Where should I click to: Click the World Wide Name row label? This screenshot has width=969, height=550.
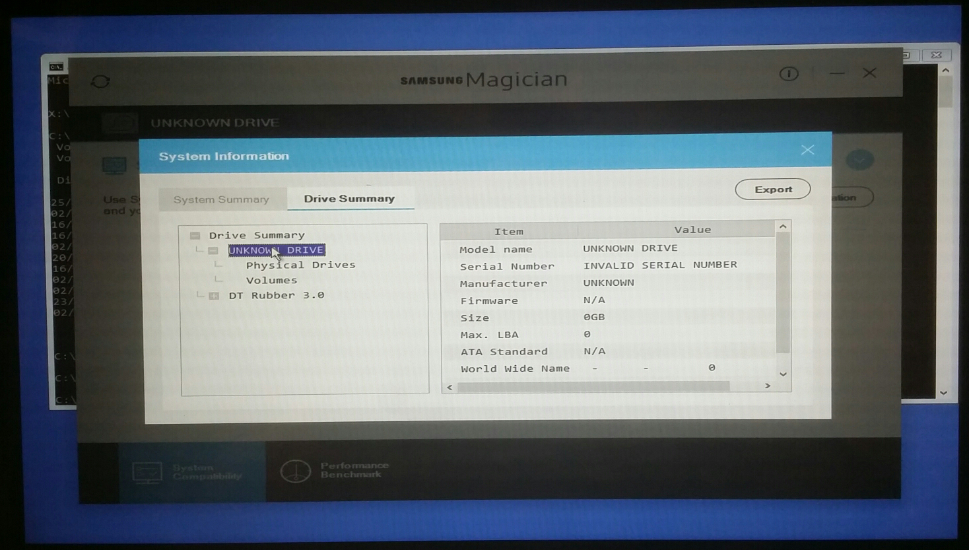click(515, 369)
